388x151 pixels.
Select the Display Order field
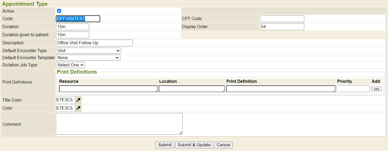pyautogui.click(x=282, y=27)
